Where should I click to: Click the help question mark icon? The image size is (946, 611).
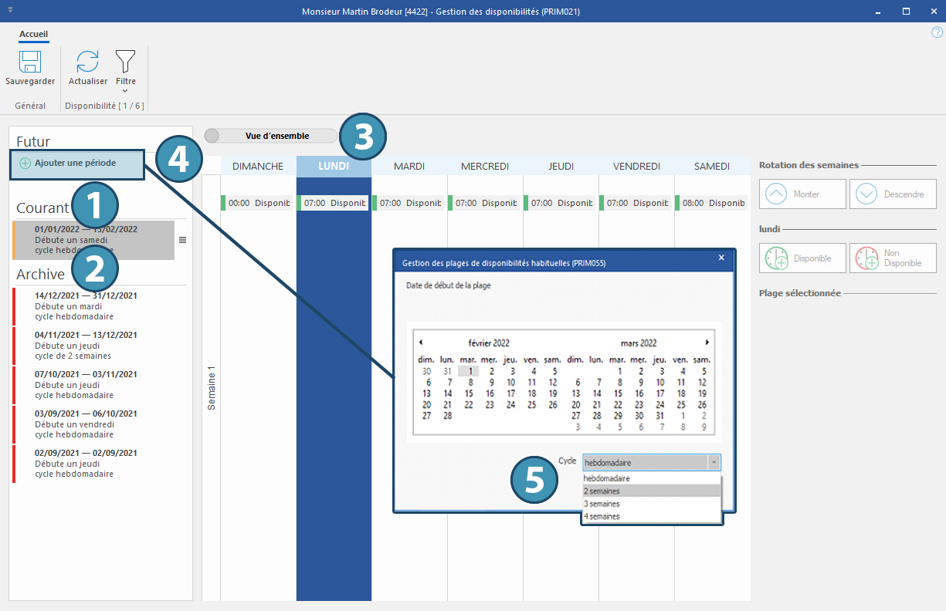(937, 32)
